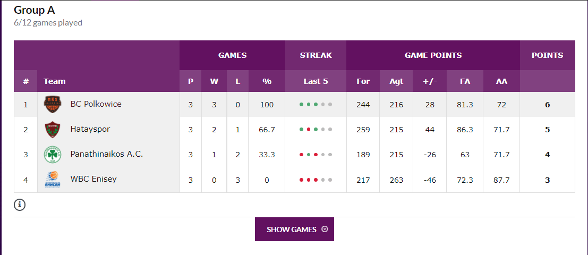Click the For game points header

point(363,81)
